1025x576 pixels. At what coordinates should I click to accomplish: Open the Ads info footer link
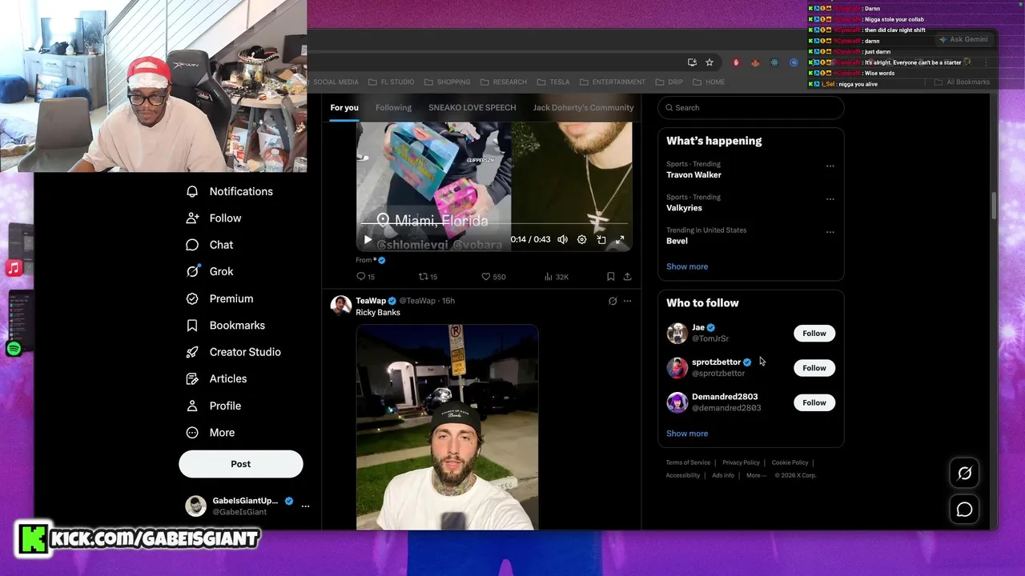click(x=723, y=475)
